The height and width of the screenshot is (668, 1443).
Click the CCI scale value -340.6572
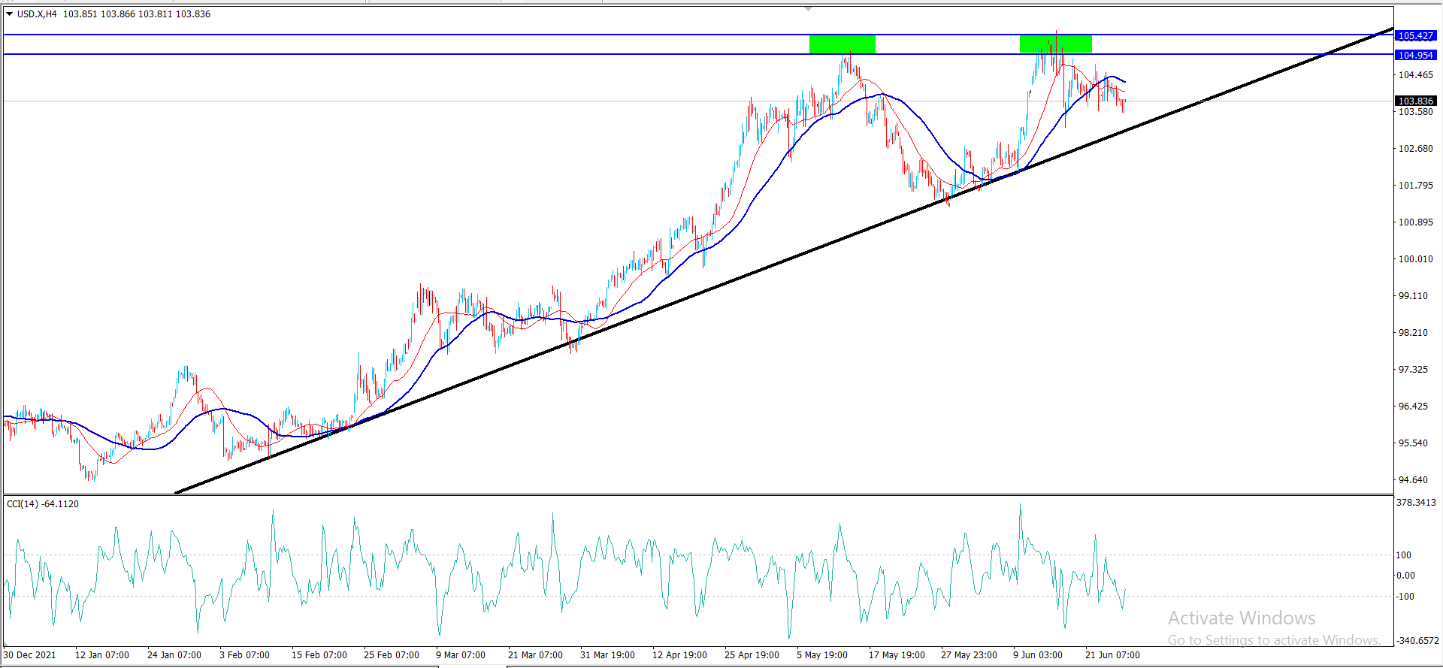(x=1417, y=641)
